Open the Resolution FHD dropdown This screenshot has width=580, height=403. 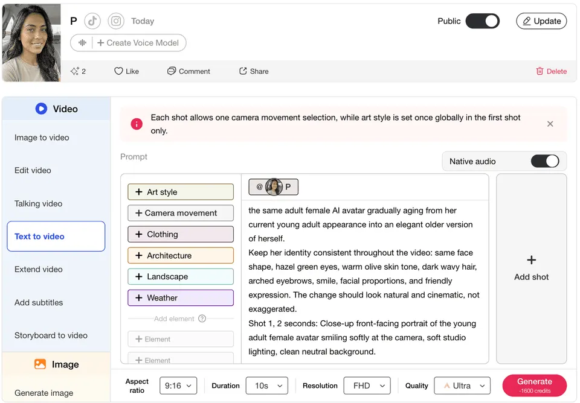367,386
